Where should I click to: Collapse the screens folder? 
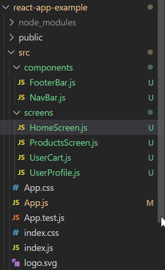pyautogui.click(x=17, y=112)
